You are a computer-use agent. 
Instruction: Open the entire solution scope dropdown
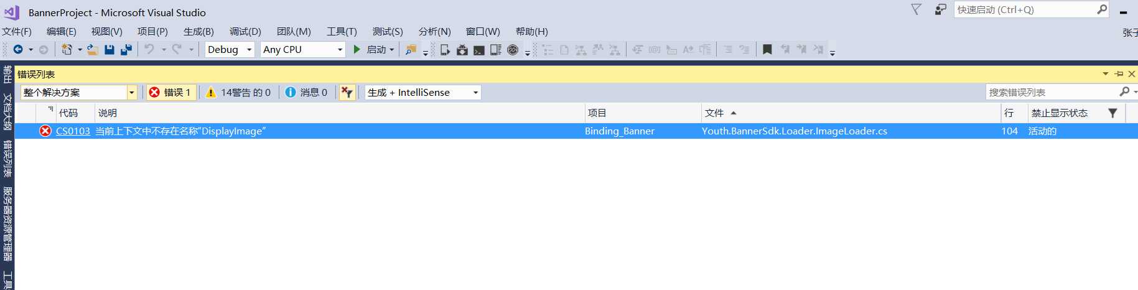pos(78,92)
